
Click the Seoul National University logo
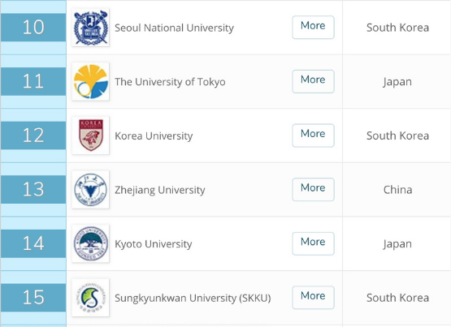pos(90,28)
